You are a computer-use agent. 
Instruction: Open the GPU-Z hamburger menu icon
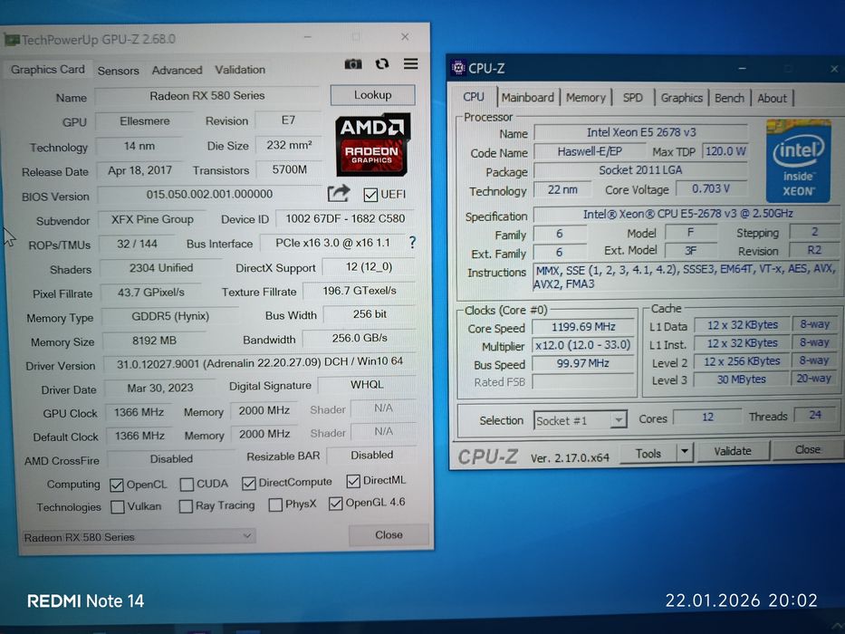point(410,63)
